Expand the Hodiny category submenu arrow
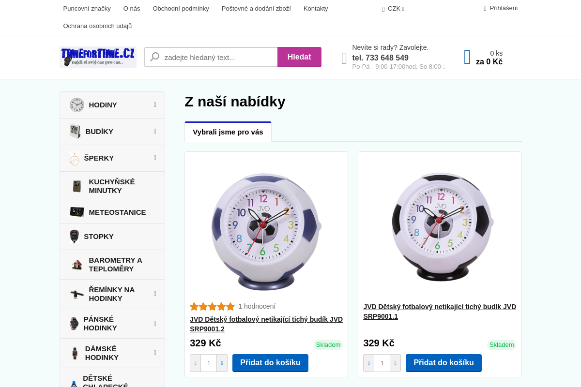This screenshot has height=387, width=581. (155, 105)
